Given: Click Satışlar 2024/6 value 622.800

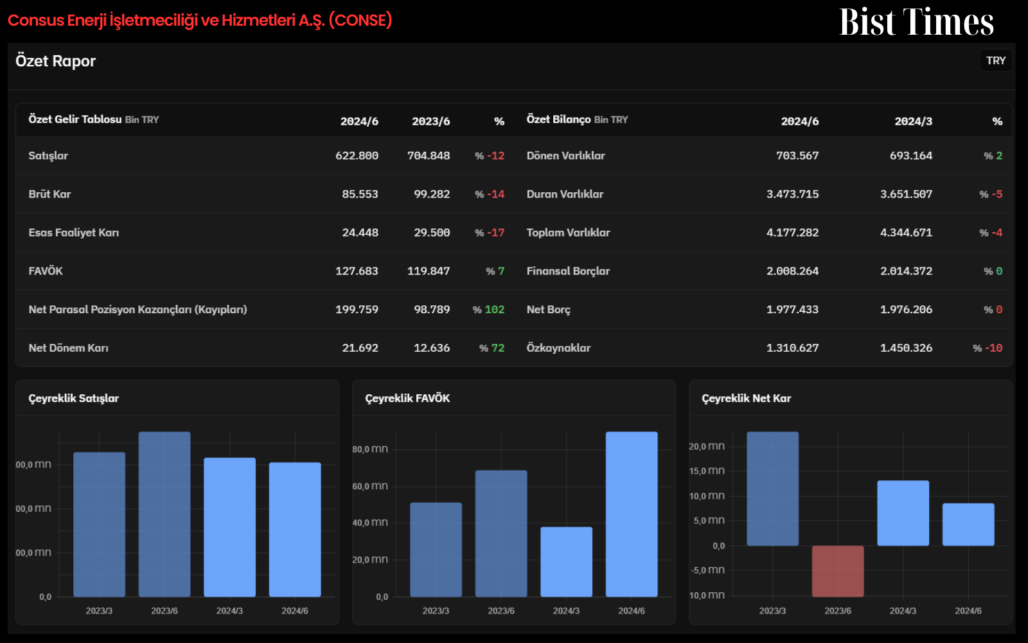Looking at the screenshot, I should (x=357, y=156).
